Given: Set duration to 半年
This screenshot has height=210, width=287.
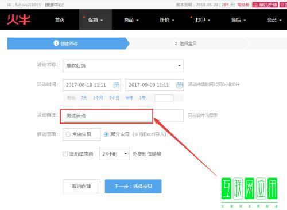Looking at the screenshot, I should [x=129, y=98].
